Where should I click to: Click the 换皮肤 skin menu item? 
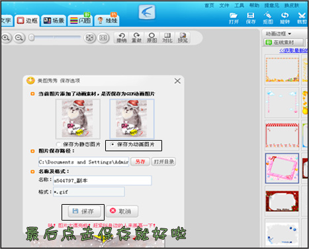coord(292,5)
